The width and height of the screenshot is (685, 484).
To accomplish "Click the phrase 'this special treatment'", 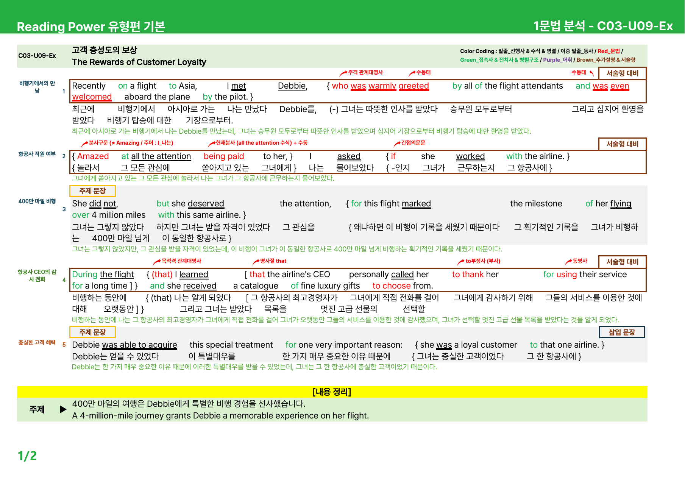I will [x=231, y=345].
